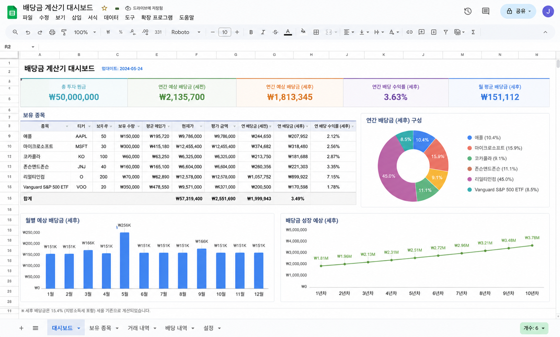
Task: Switch to the 거래 내역 sheet tab
Action: tap(142, 328)
